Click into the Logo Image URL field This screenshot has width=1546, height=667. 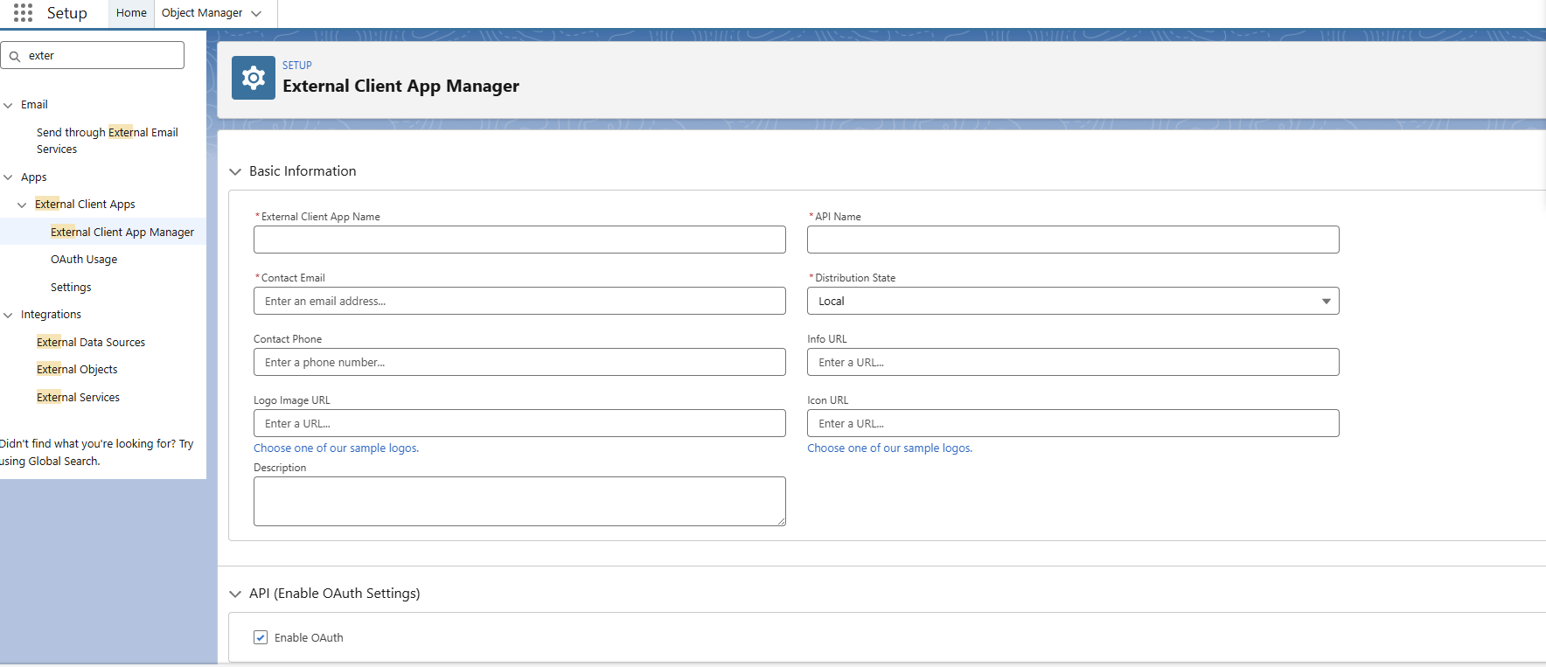[519, 423]
